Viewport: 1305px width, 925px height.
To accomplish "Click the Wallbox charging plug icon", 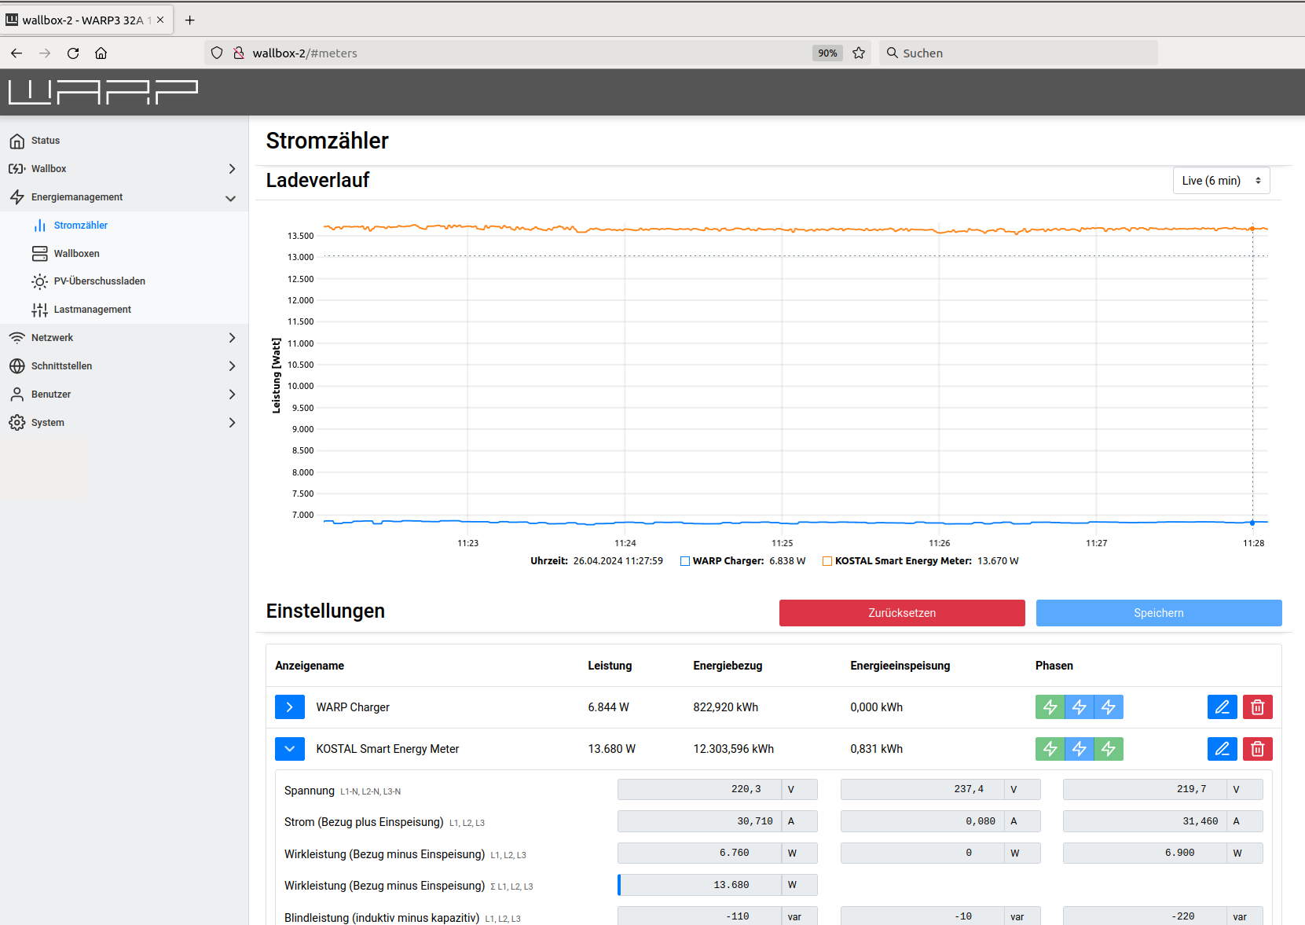I will click(17, 169).
